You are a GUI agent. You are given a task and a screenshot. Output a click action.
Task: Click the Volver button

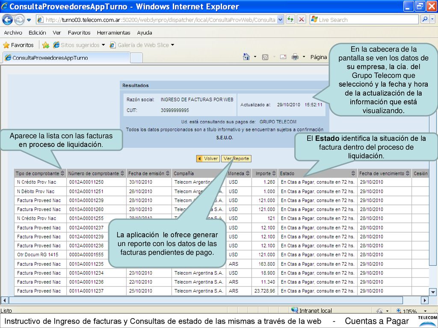[x=208, y=159]
